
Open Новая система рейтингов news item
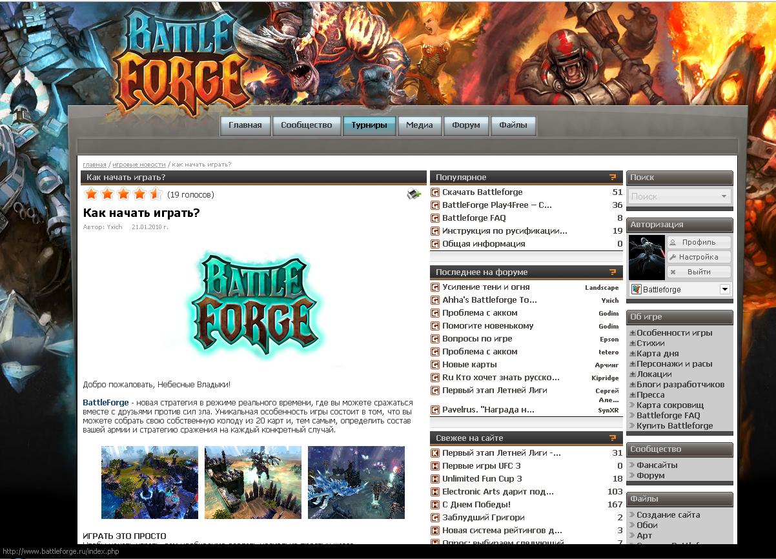pyautogui.click(x=502, y=531)
